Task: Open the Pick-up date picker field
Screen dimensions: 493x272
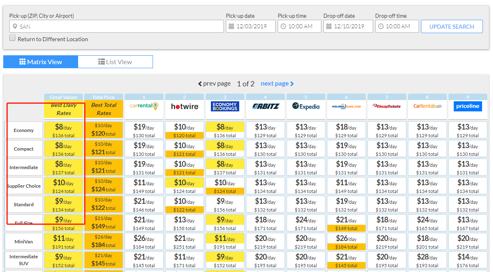Action: pos(251,26)
